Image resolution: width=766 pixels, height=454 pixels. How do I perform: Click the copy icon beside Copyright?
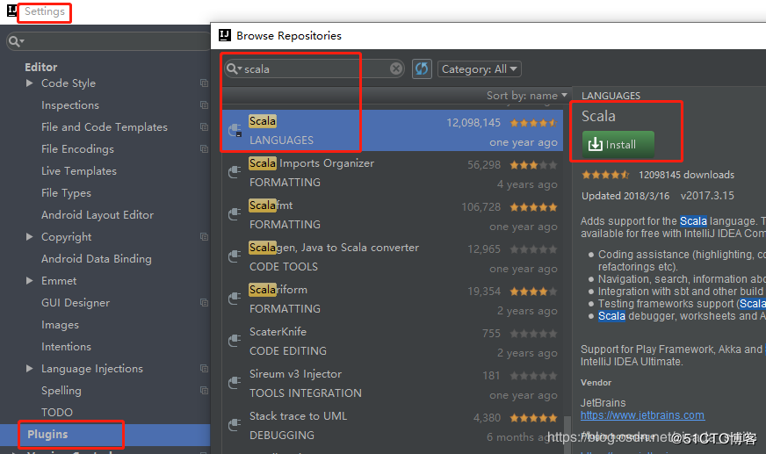204,237
